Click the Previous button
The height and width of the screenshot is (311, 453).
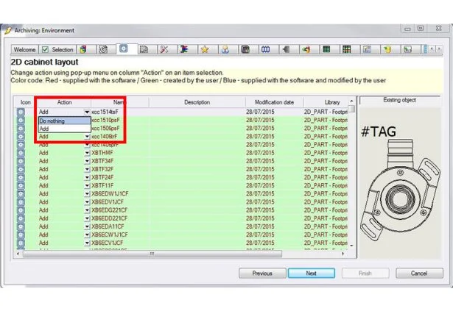(x=262, y=273)
